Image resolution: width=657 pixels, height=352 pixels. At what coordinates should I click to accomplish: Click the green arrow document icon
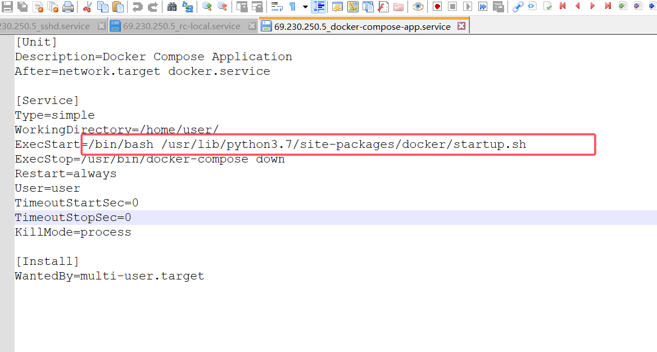coord(623,6)
